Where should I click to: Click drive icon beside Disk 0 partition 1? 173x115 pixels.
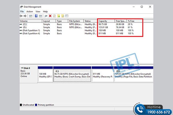(21, 30)
